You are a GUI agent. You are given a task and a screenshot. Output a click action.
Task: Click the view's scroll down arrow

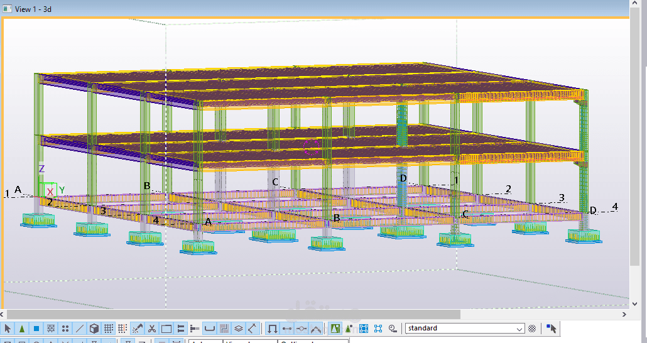pyautogui.click(x=634, y=304)
